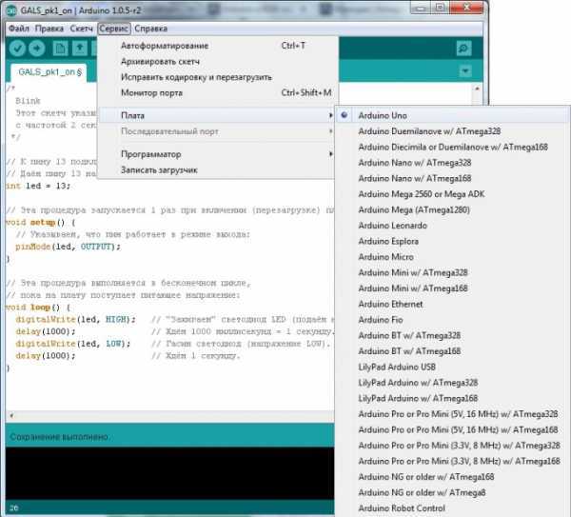Screen dimensions: 571x517
Task: Click the horizontal scrollbar left arrow
Action: 11,415
